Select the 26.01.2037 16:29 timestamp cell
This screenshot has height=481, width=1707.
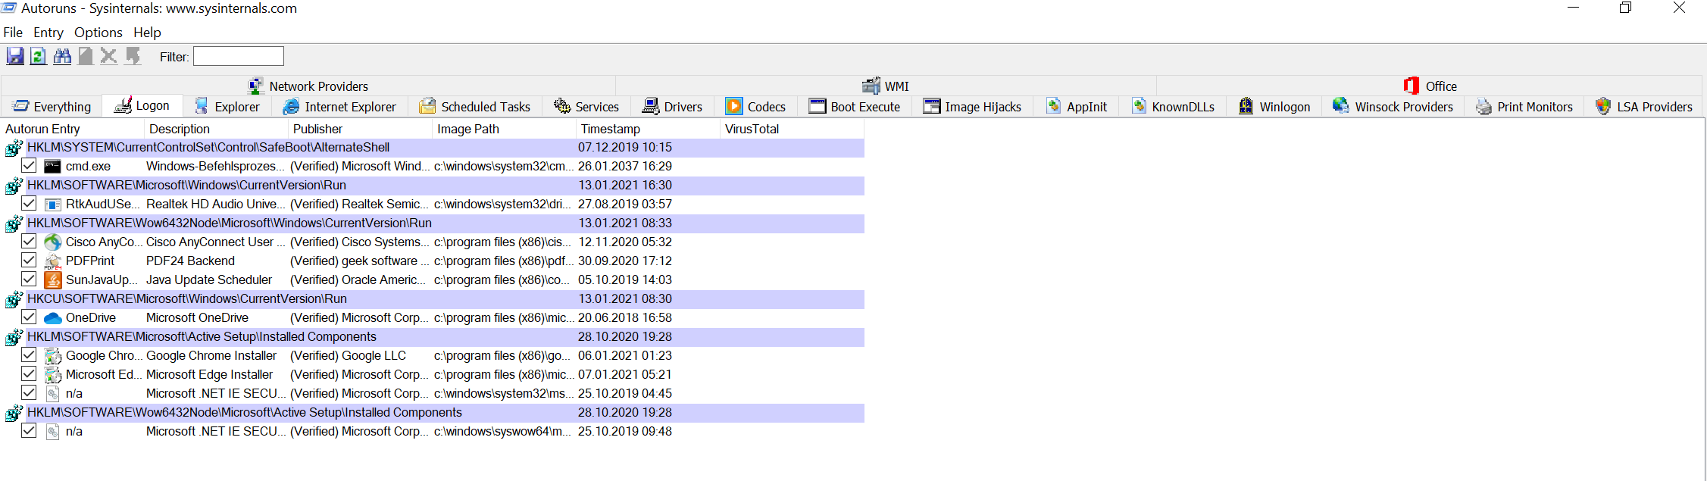(625, 166)
